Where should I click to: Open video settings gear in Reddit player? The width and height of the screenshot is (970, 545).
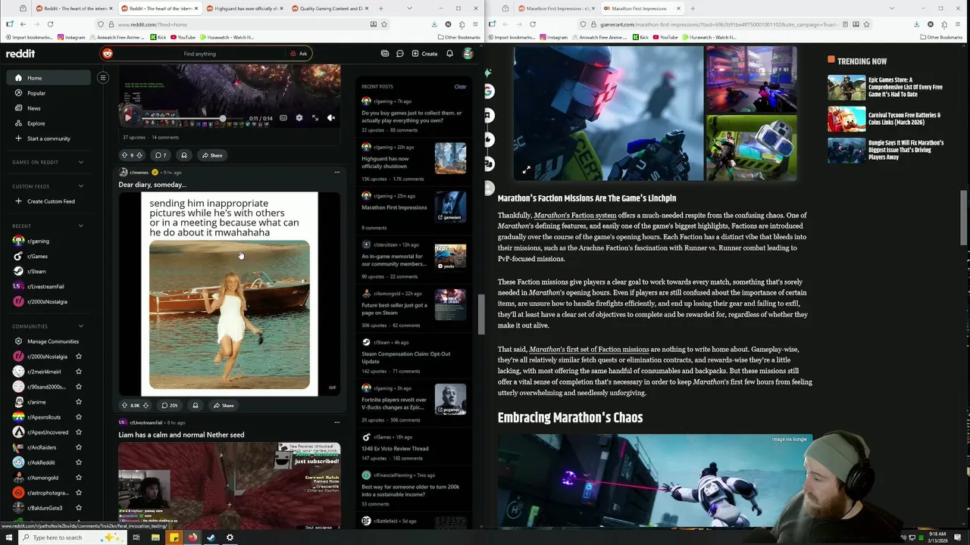pyautogui.click(x=299, y=118)
